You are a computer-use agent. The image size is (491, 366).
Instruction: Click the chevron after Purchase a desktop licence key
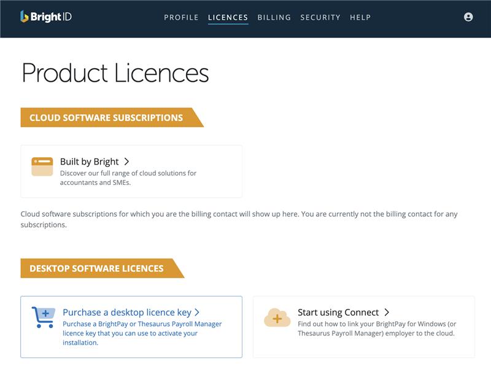196,313
